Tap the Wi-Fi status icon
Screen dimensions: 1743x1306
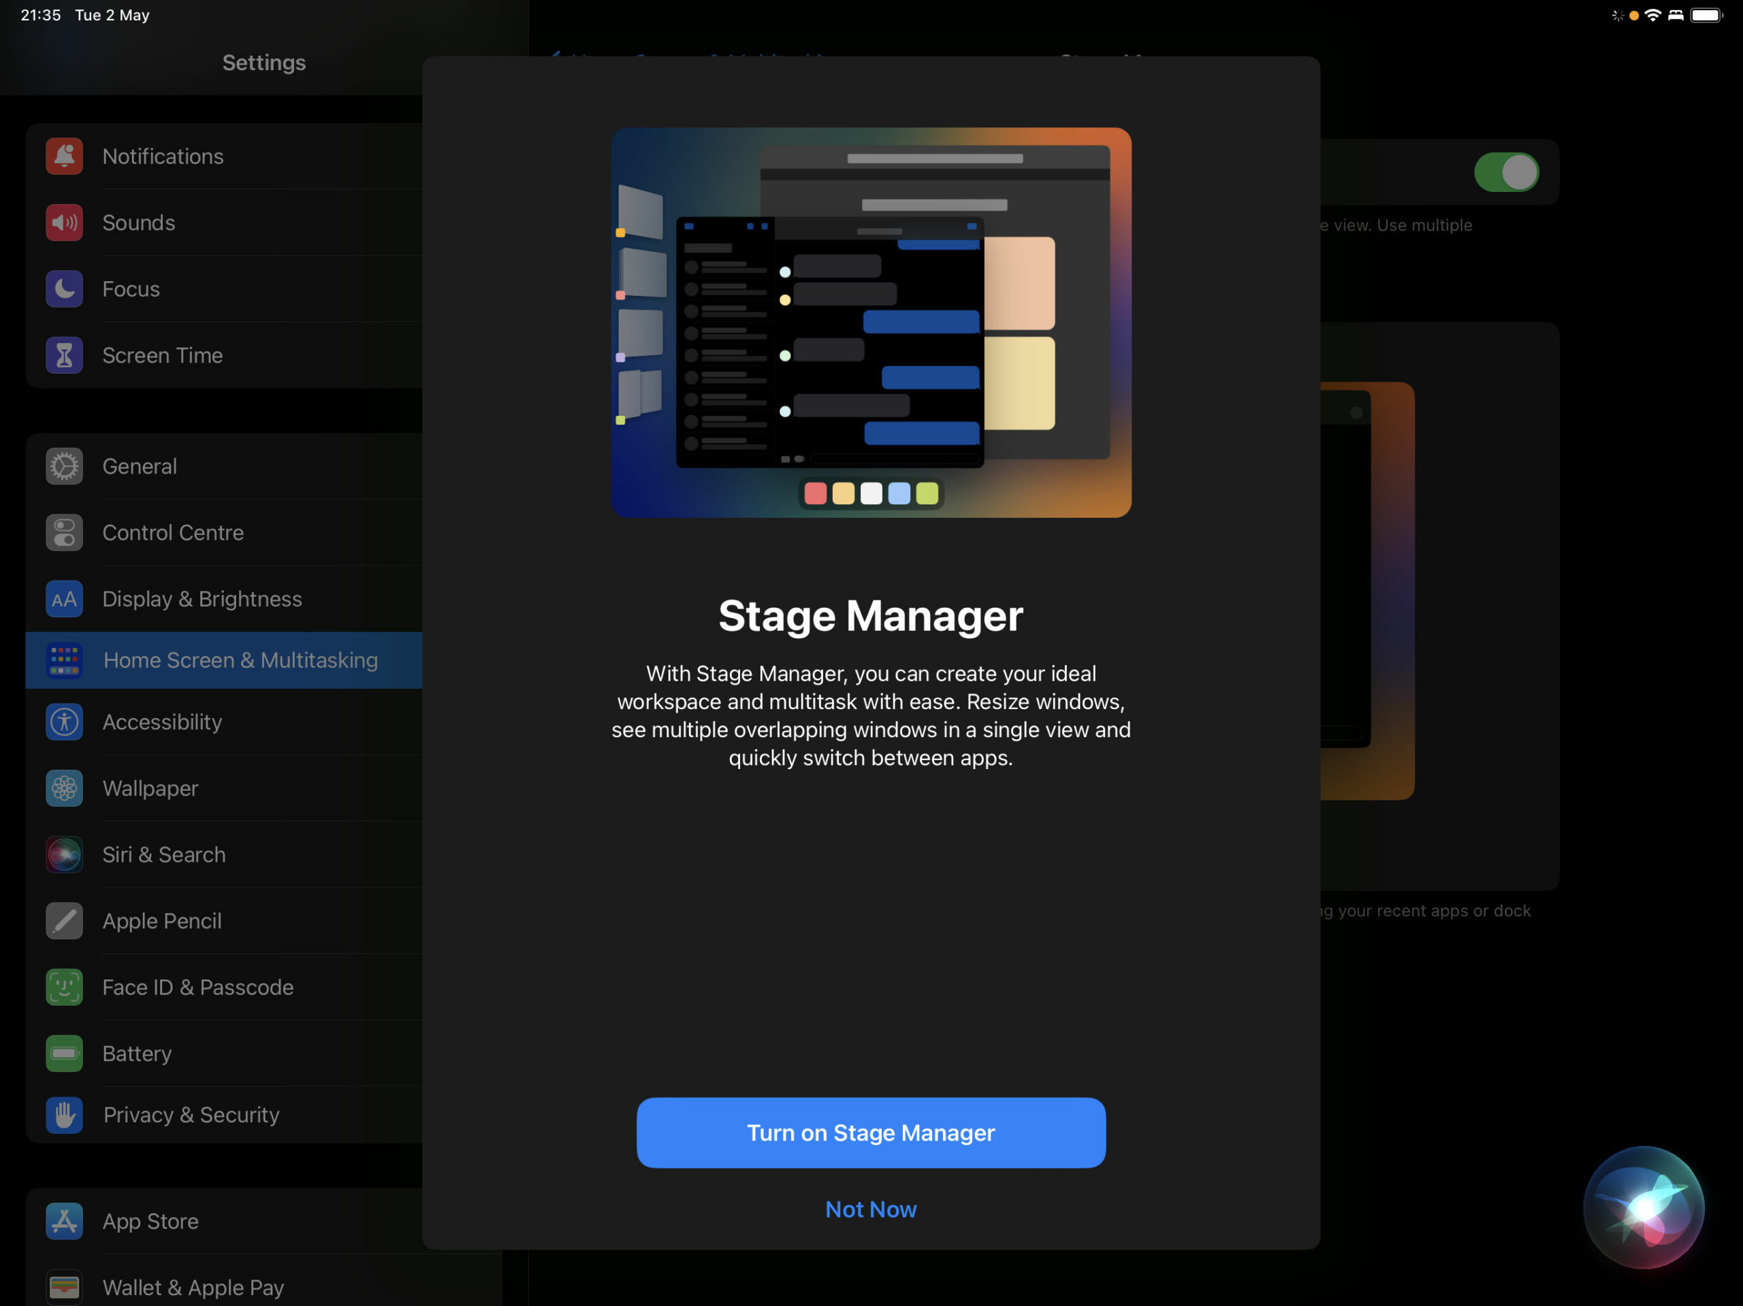click(1652, 15)
